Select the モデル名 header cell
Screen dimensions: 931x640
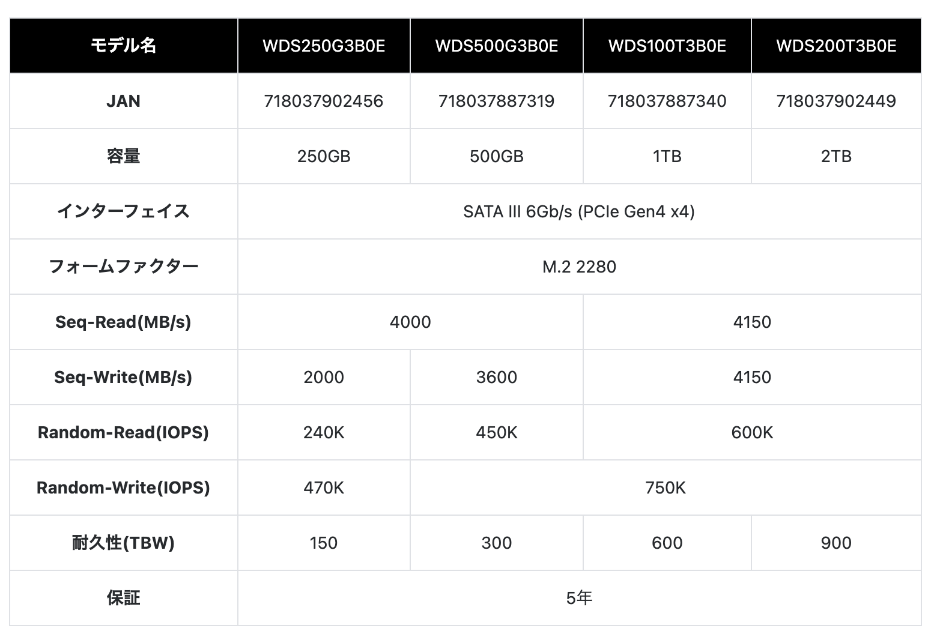[123, 46]
